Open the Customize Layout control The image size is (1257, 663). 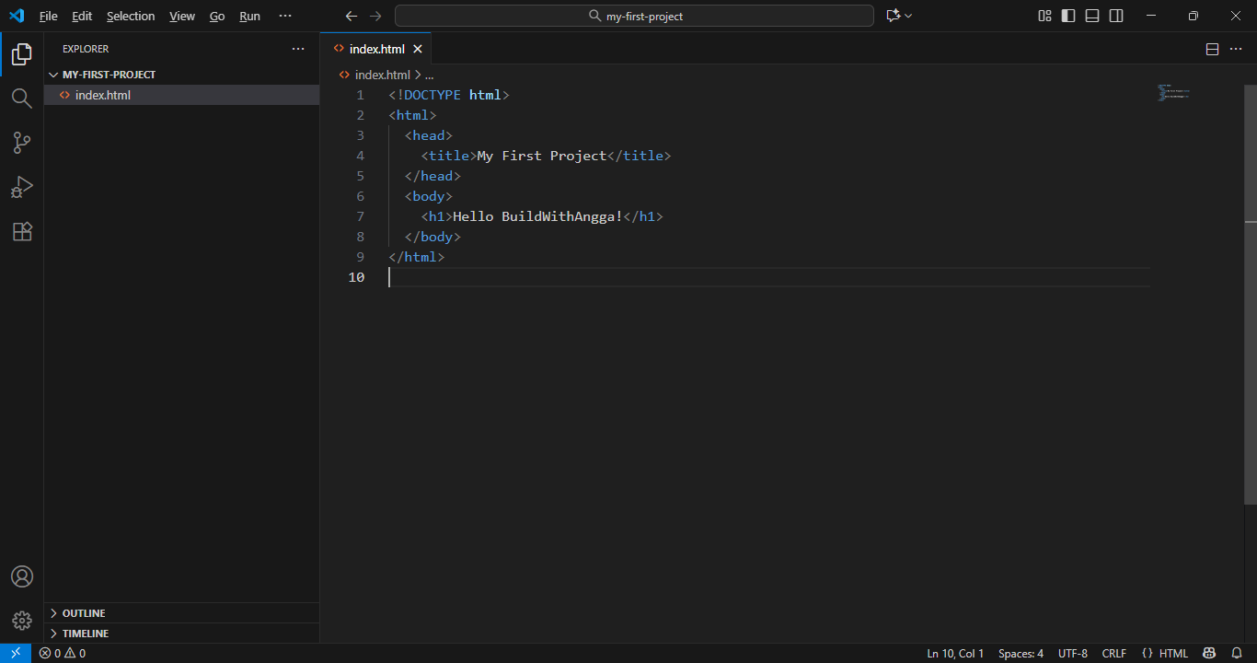(1044, 16)
